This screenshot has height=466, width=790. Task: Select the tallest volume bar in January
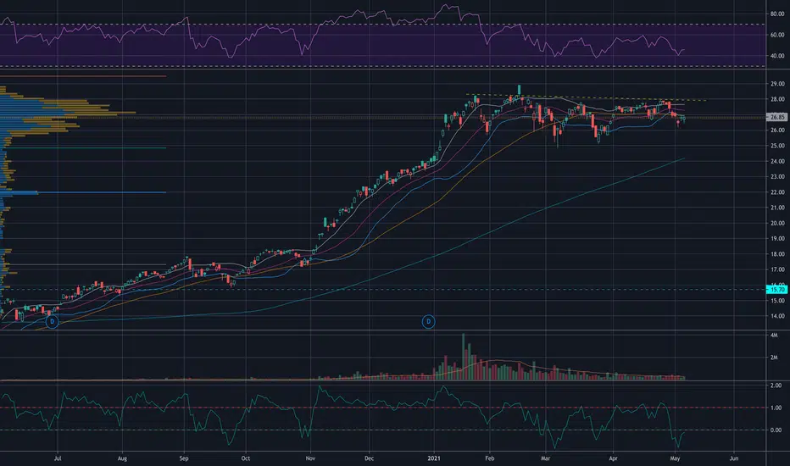(464, 357)
